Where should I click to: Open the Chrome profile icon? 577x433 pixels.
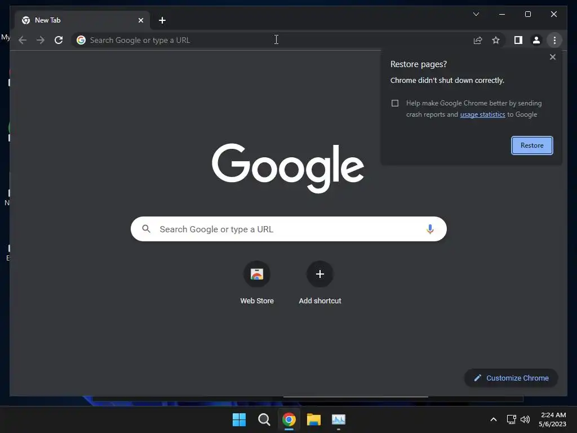click(536, 40)
